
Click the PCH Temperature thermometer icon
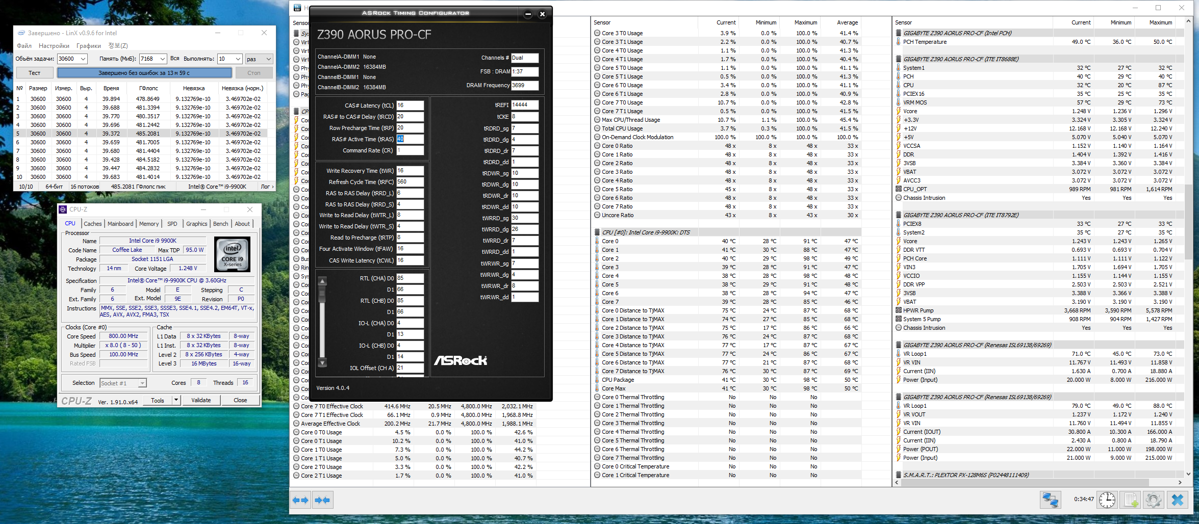(x=899, y=42)
